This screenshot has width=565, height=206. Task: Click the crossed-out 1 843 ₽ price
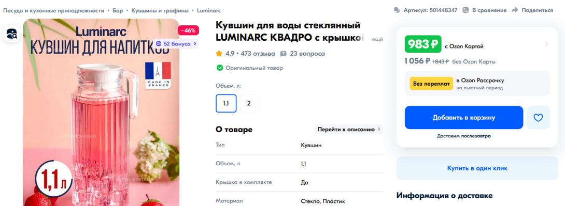pos(440,61)
